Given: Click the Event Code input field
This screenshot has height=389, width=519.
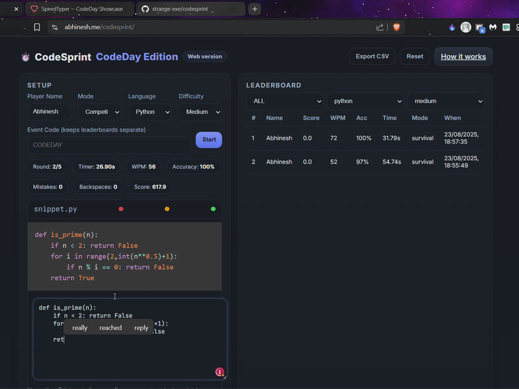Looking at the screenshot, I should 109,145.
